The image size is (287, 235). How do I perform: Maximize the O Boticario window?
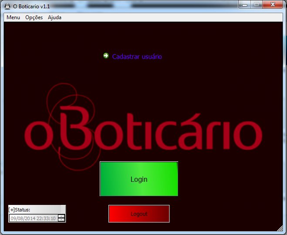[x=257, y=5]
